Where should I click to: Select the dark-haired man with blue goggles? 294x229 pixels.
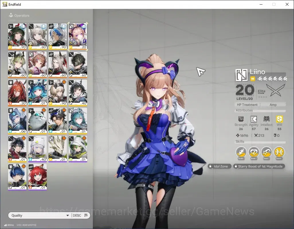(58, 121)
